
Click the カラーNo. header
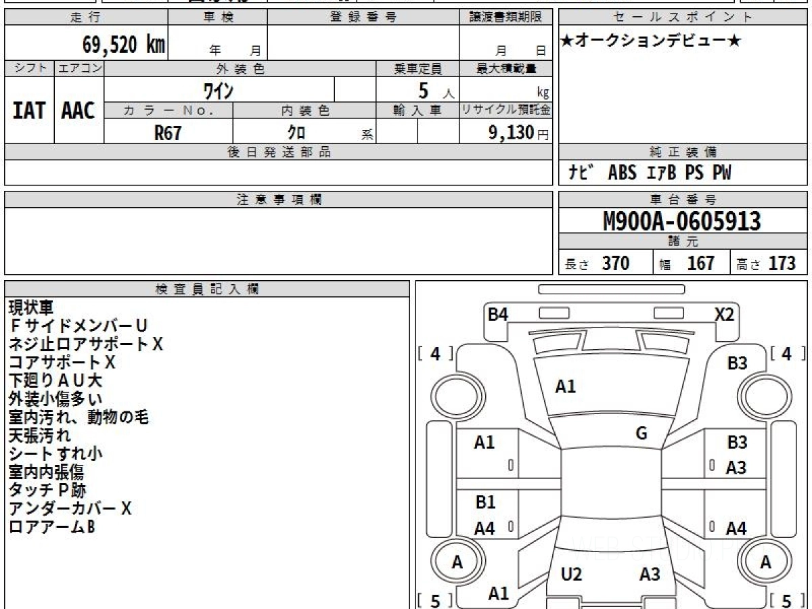coord(168,110)
